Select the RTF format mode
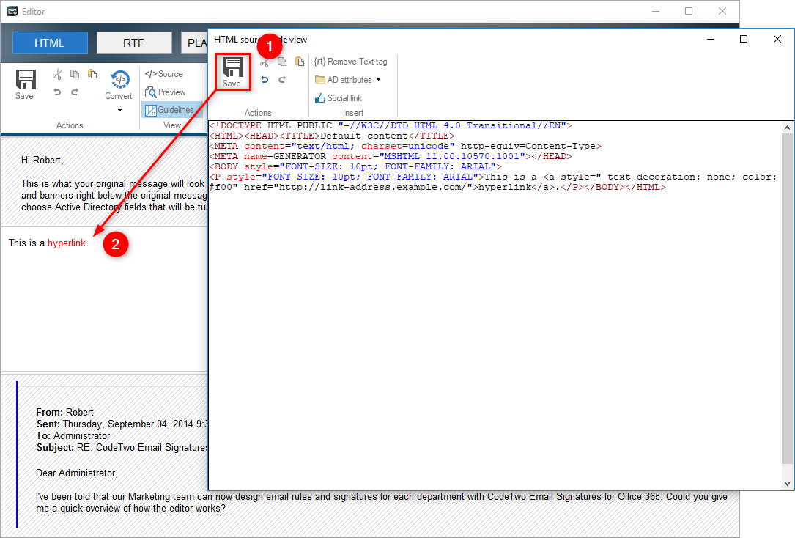 coord(134,43)
